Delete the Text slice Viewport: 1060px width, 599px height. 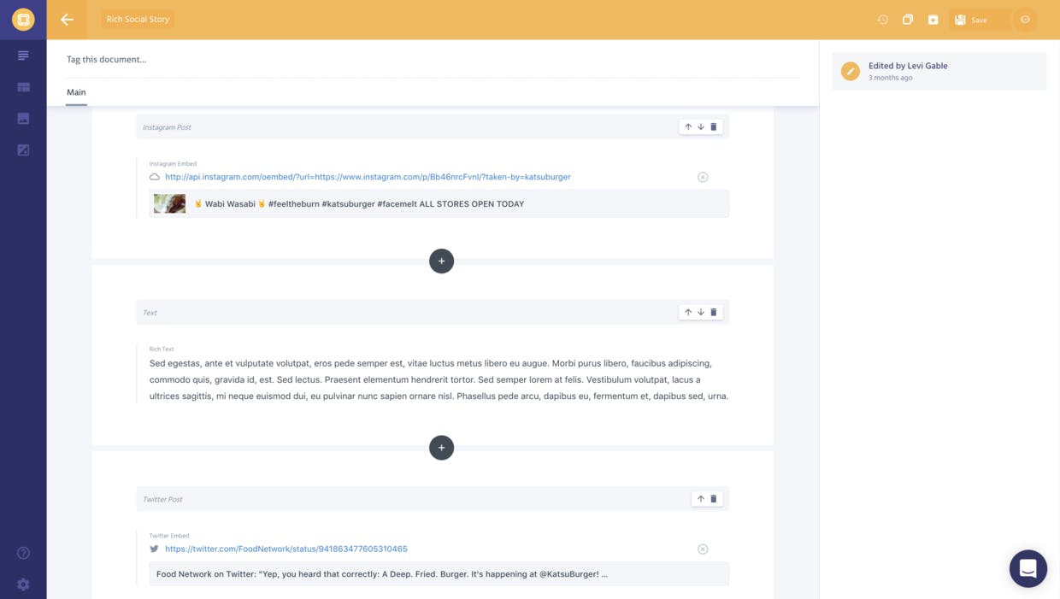[x=714, y=313]
